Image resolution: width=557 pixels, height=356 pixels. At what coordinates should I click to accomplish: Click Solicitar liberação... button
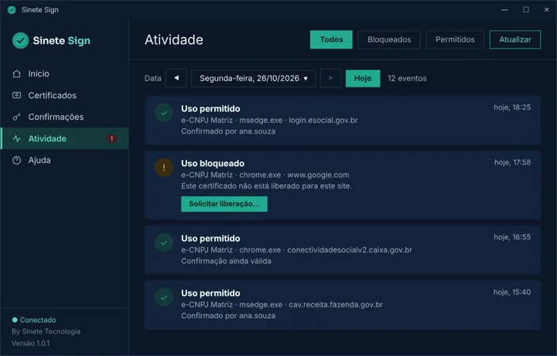point(224,204)
